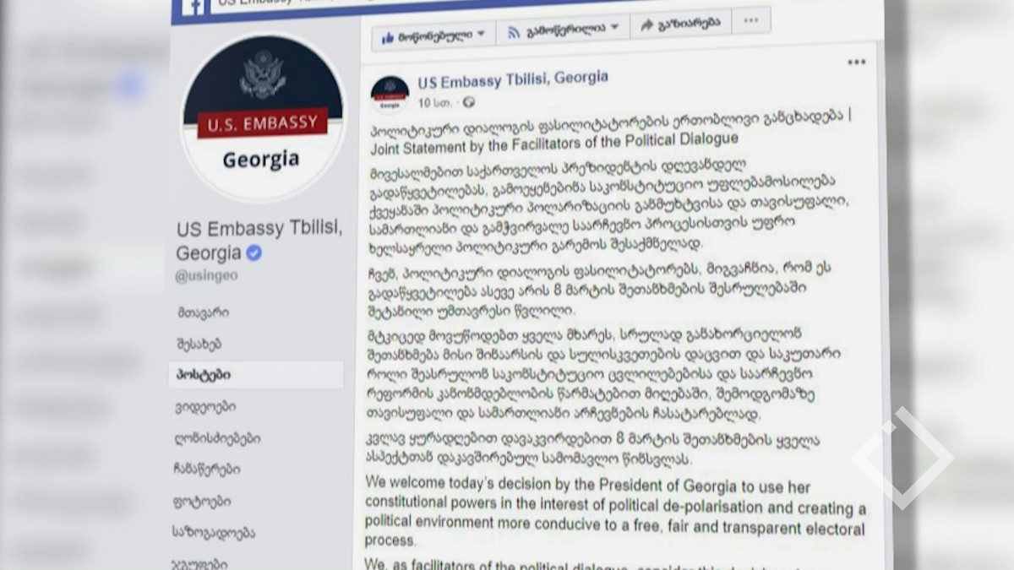The width and height of the screenshot is (1014, 570).
Task: Open the post options three-dot menu
Action: point(856,62)
